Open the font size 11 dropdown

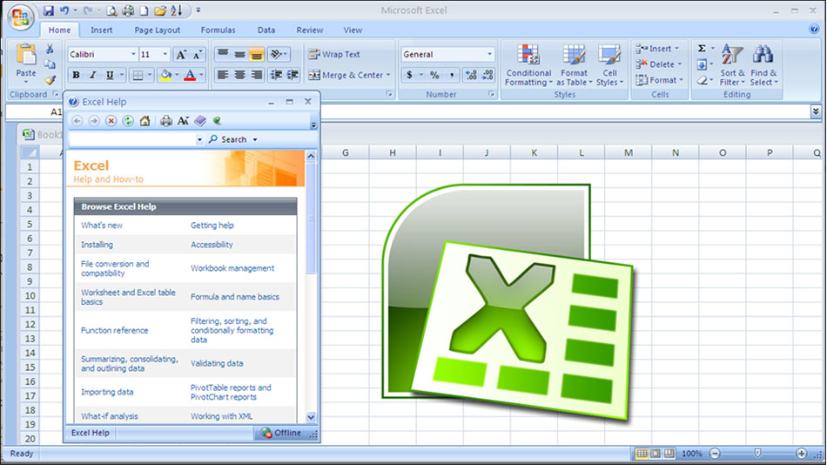coord(165,54)
